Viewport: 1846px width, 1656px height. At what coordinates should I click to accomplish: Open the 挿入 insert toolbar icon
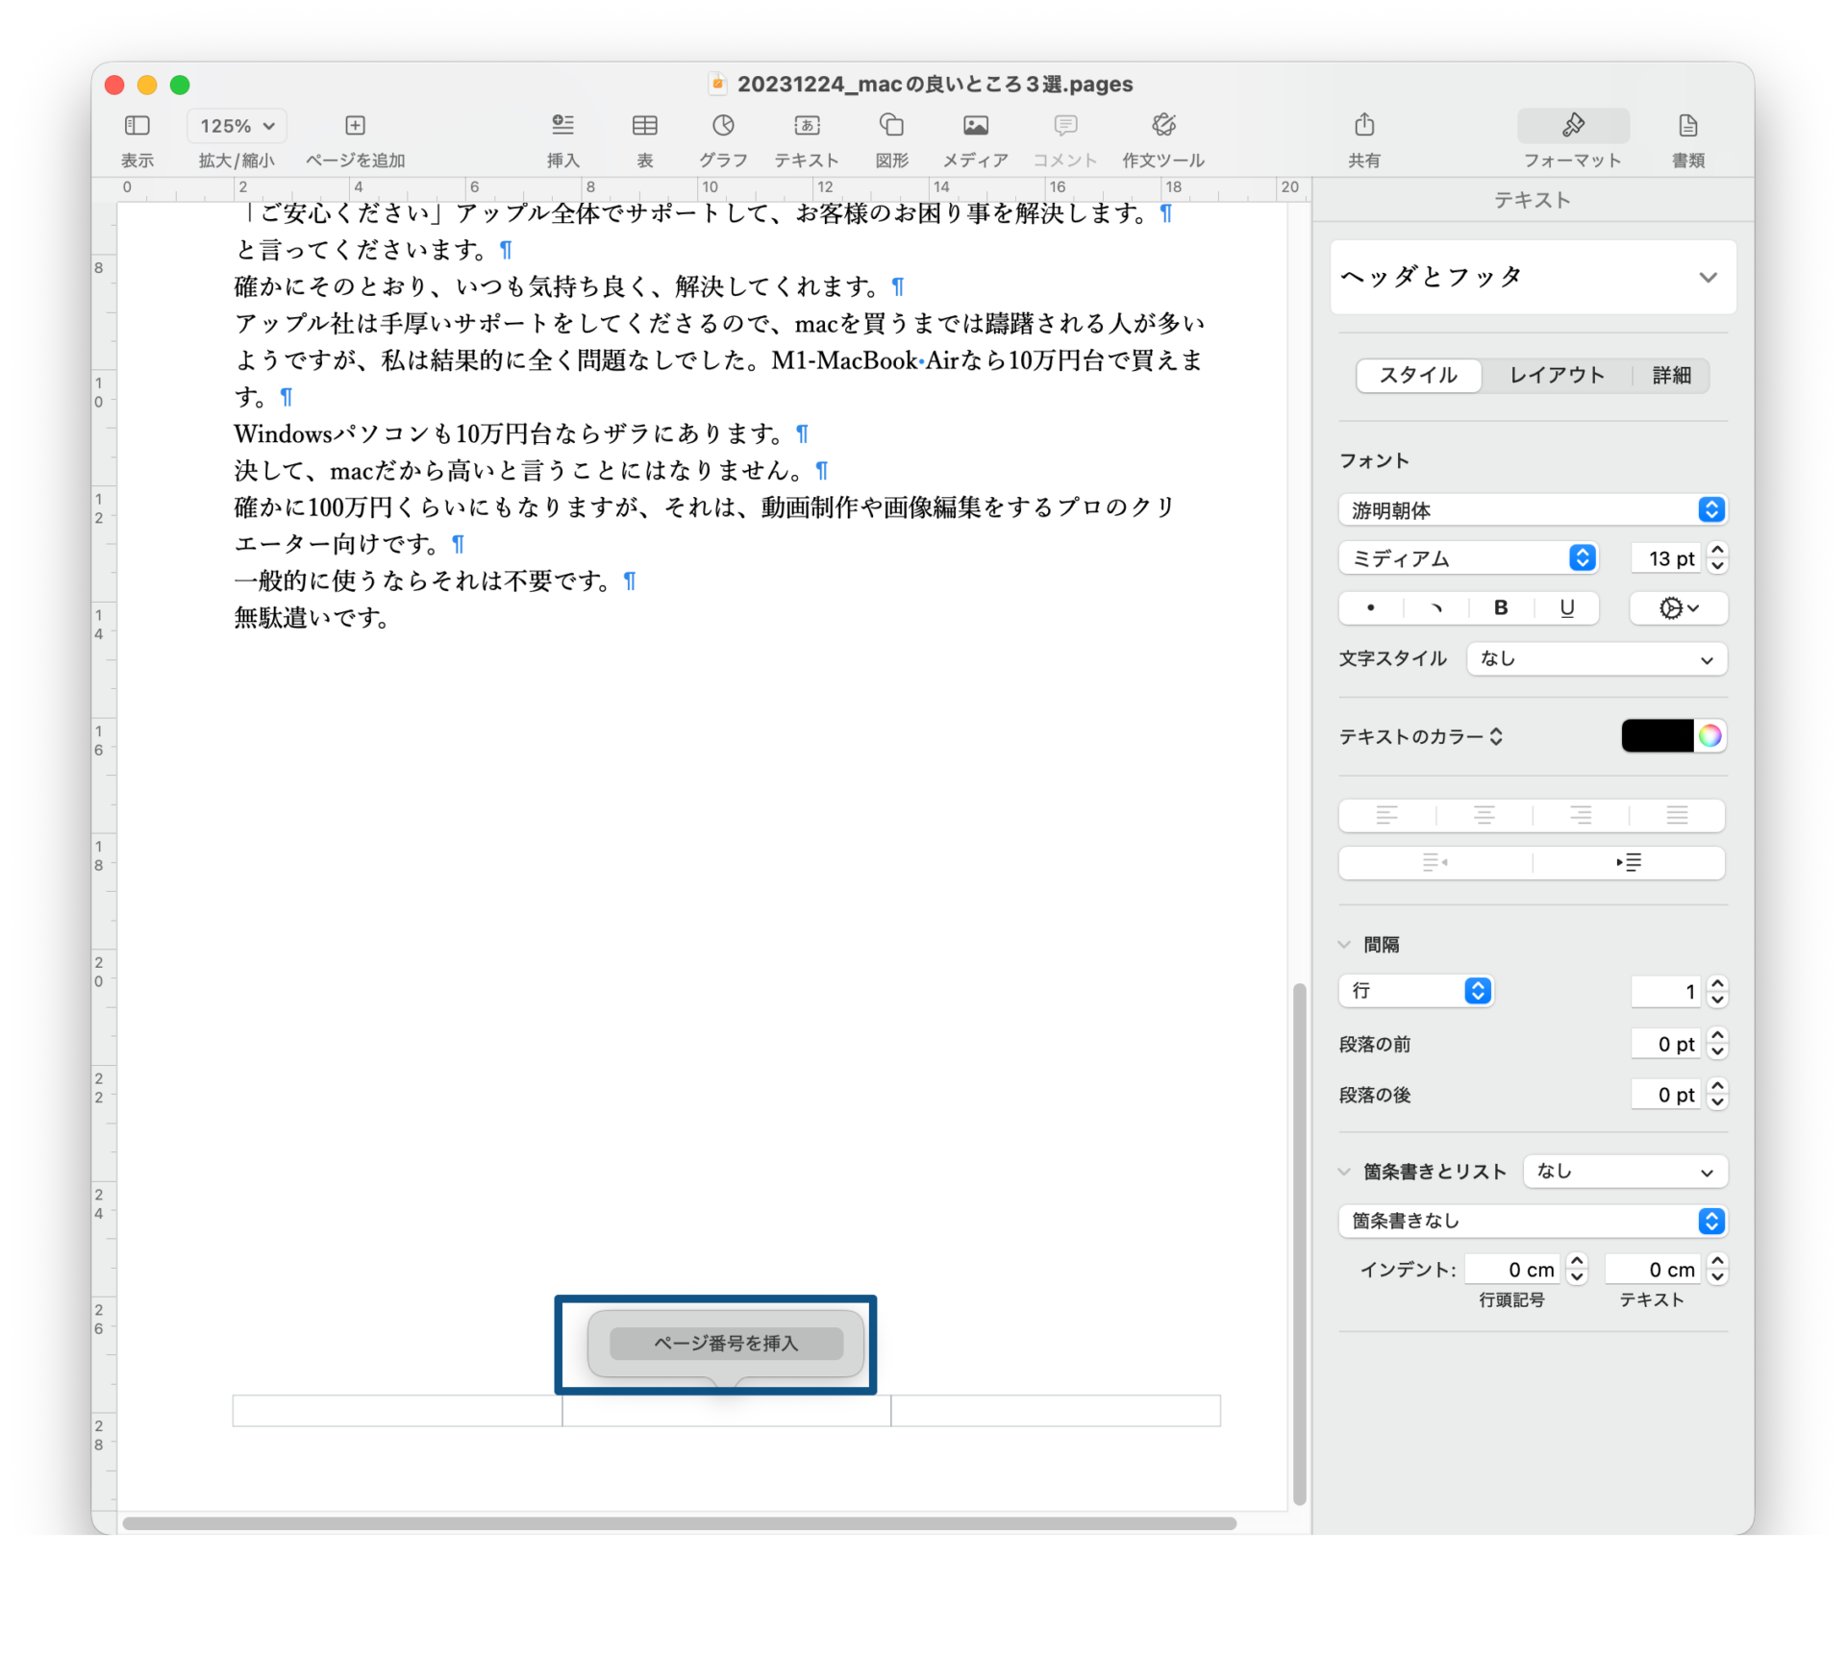coord(562,126)
